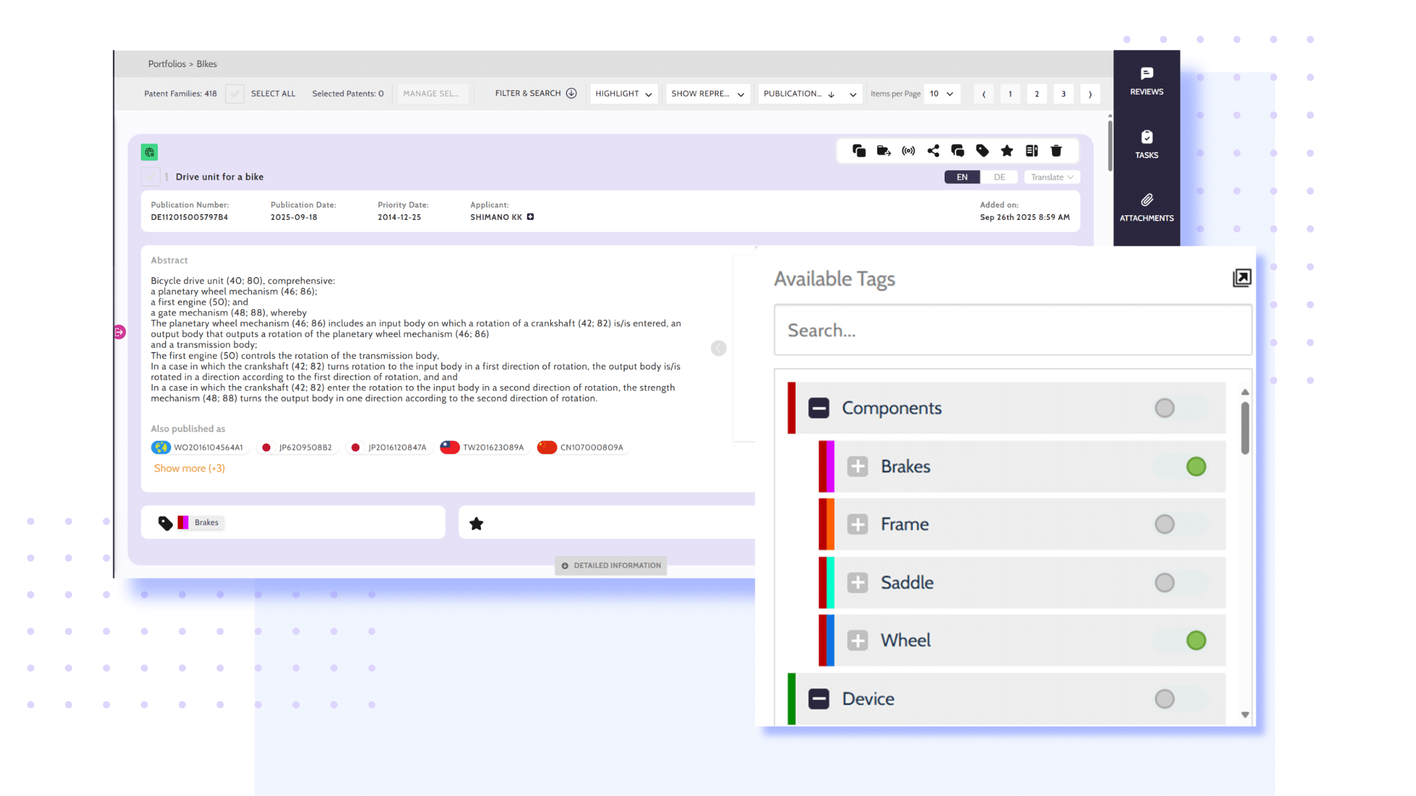Toggle off the Brakes tag switch
Screen dimensions: 1416x796
point(1181,466)
